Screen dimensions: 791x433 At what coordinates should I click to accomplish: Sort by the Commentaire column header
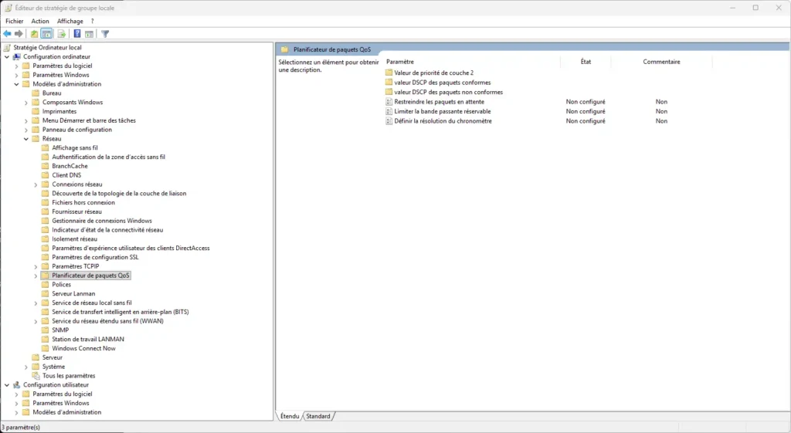click(661, 62)
